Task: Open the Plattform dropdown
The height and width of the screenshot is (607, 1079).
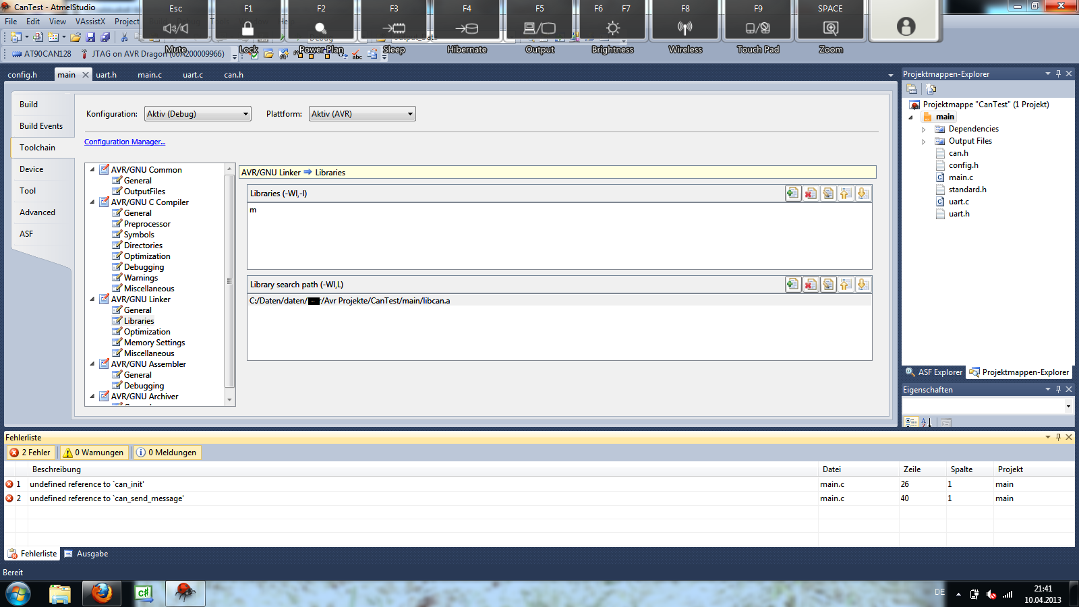Action: click(x=362, y=114)
